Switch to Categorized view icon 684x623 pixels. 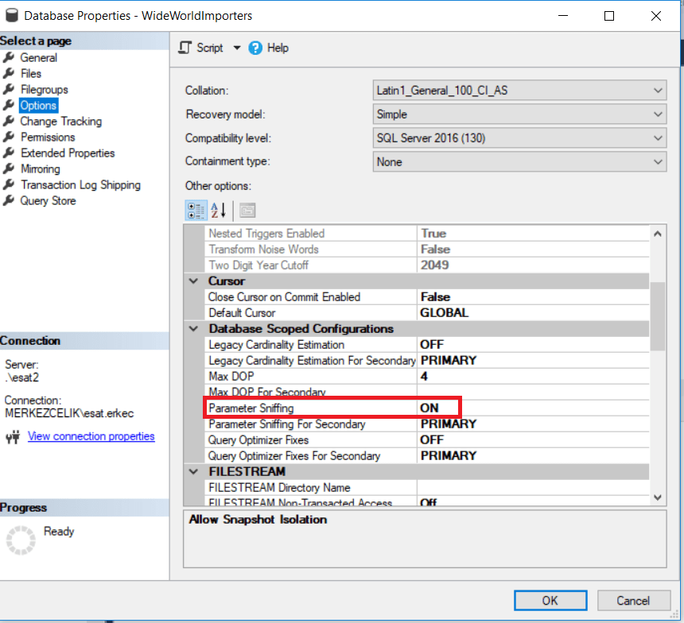[196, 211]
